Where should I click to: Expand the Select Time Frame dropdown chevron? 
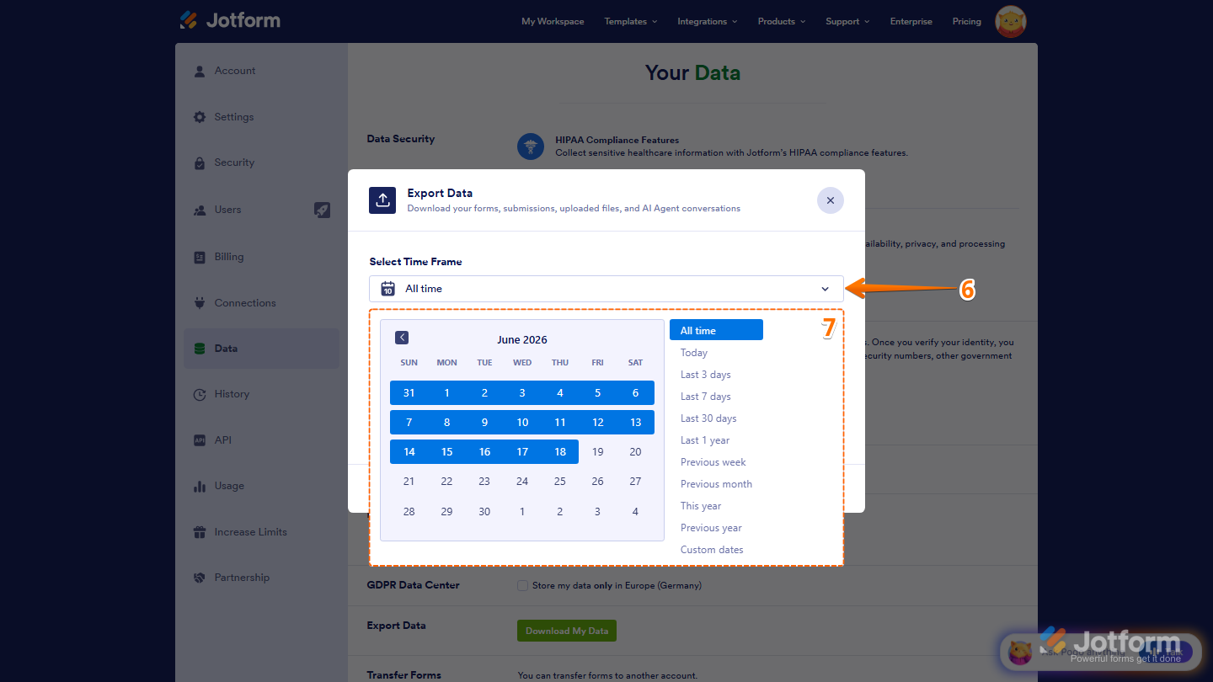tap(825, 289)
